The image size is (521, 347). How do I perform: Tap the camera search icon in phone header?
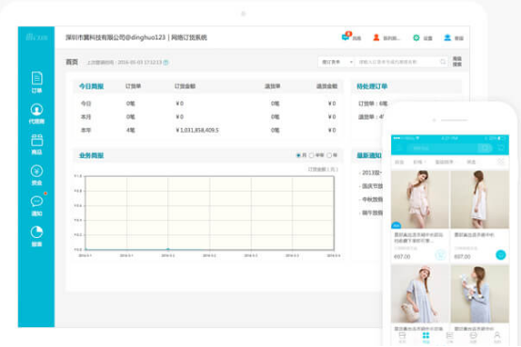tap(485, 148)
